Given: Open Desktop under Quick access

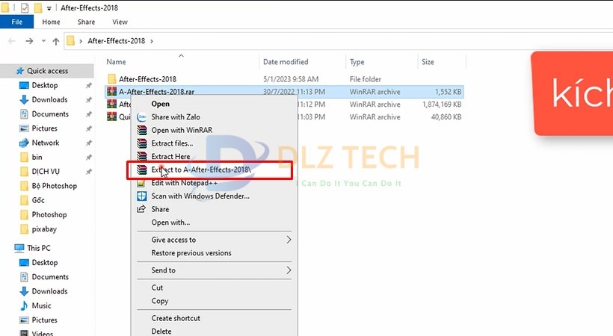Looking at the screenshot, I should 45,85.
